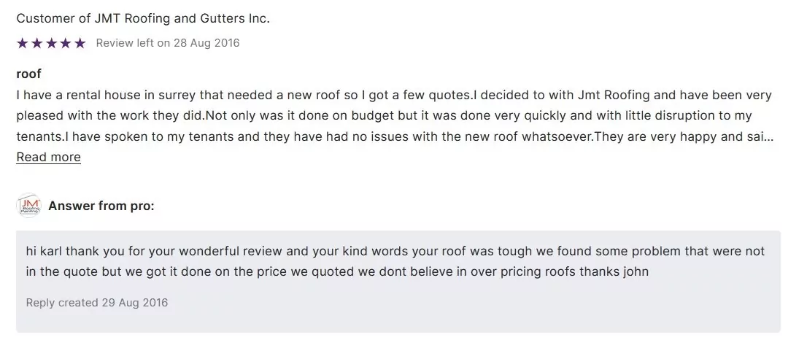Viewport: 807px width, 348px height.
Task: Expand the review with Read more
Action: coord(48,157)
